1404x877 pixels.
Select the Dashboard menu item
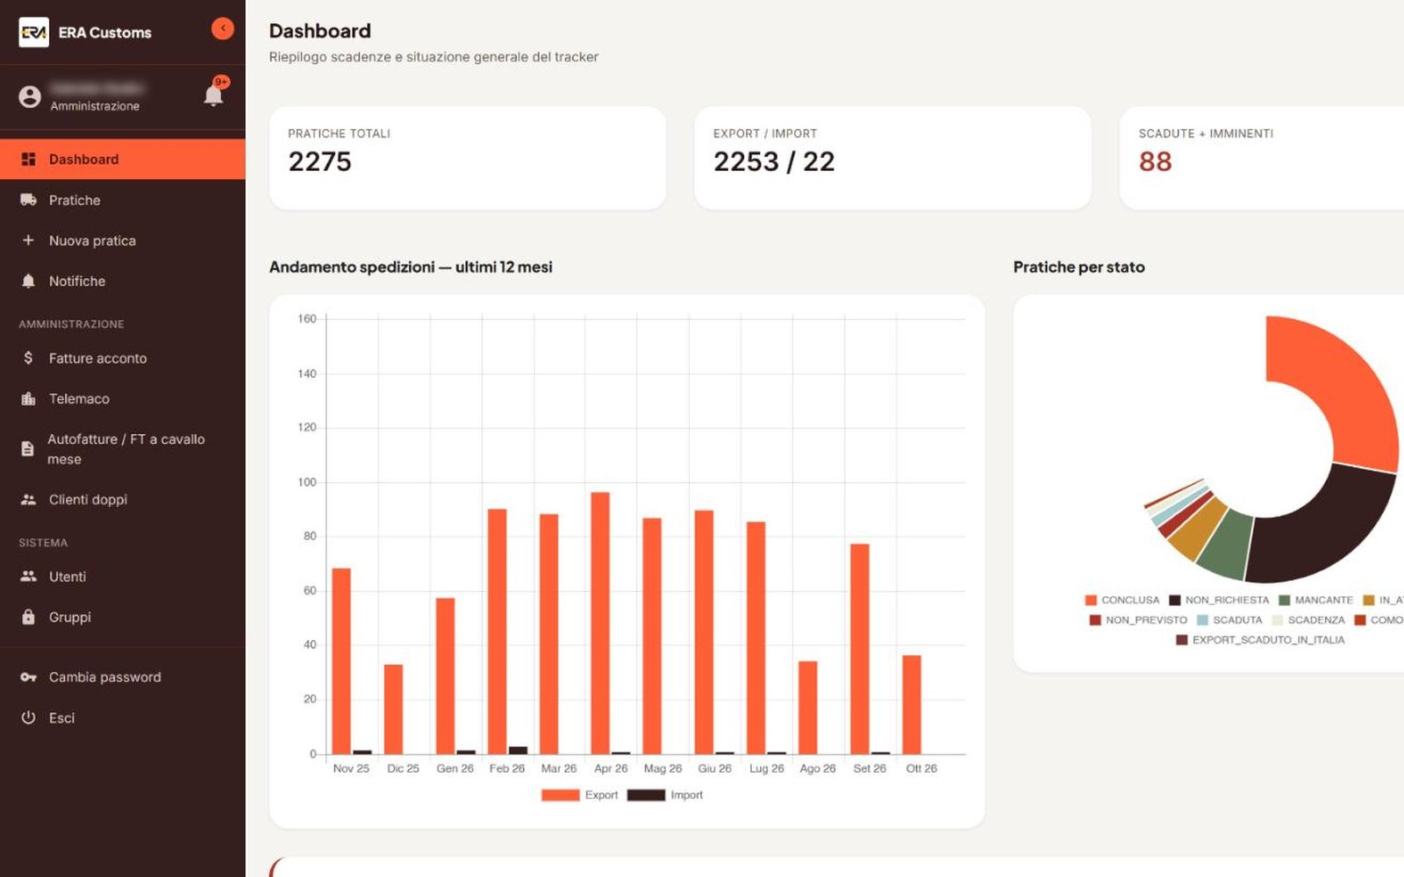click(x=123, y=159)
